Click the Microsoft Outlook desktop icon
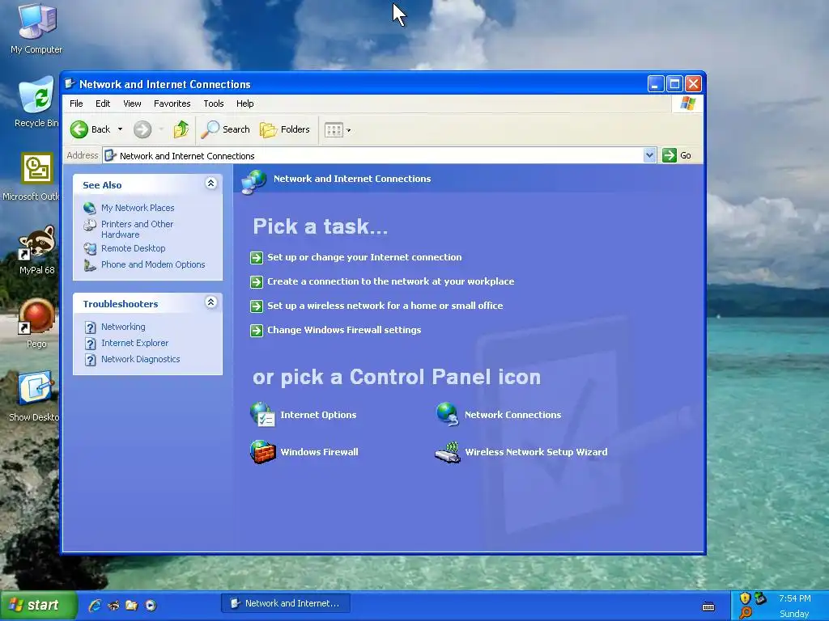The width and height of the screenshot is (829, 621). click(36, 168)
